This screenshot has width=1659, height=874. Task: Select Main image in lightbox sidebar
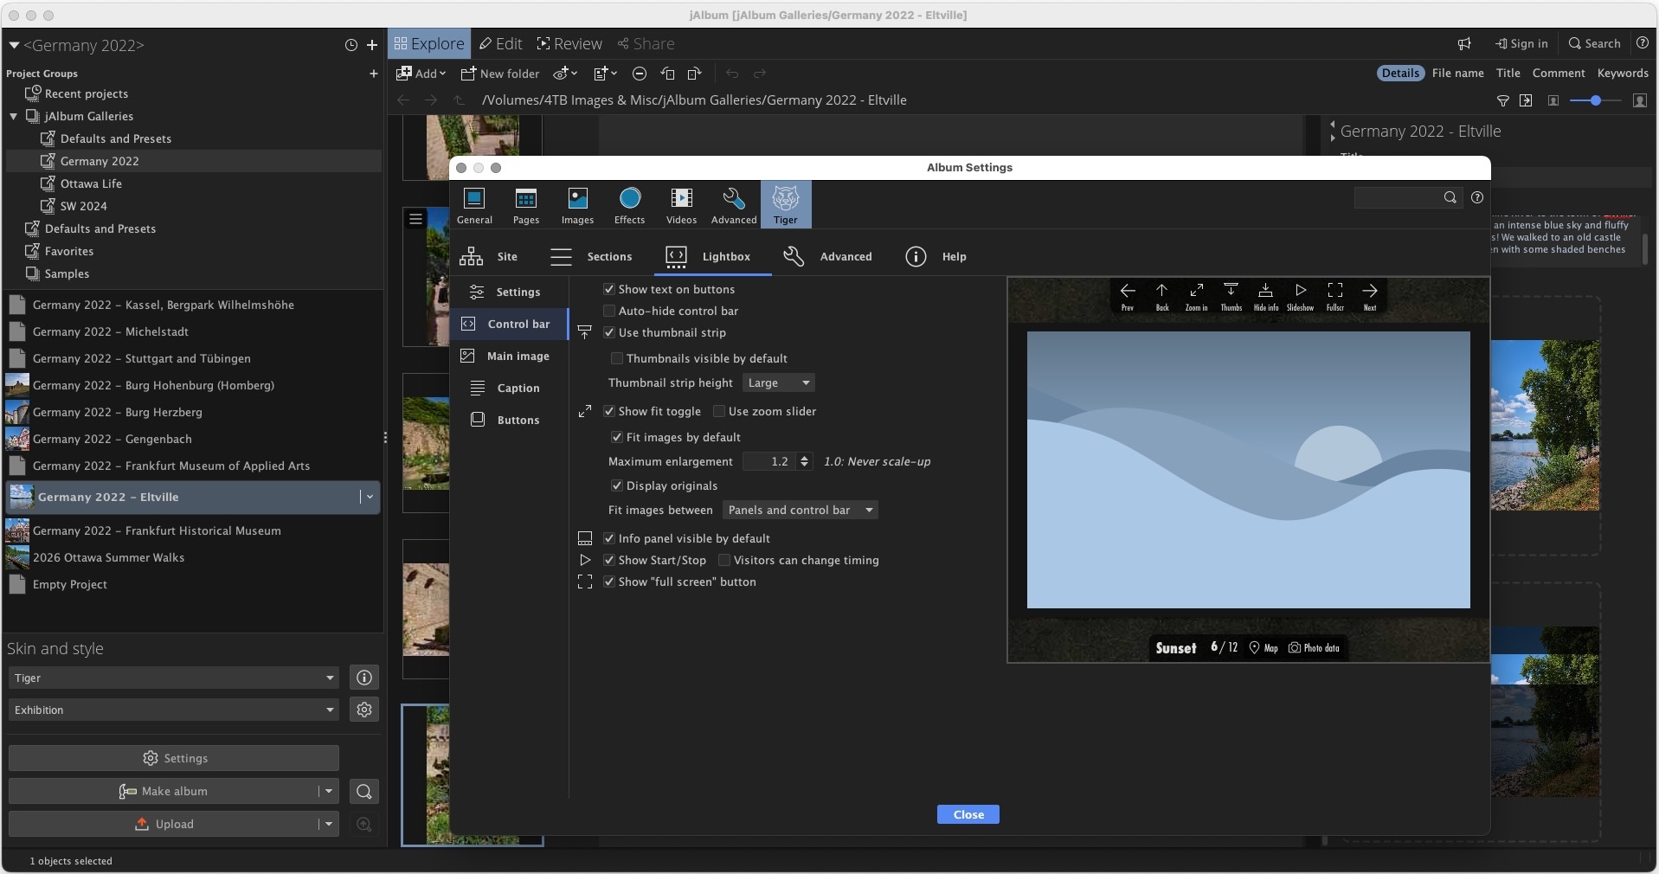(x=509, y=356)
